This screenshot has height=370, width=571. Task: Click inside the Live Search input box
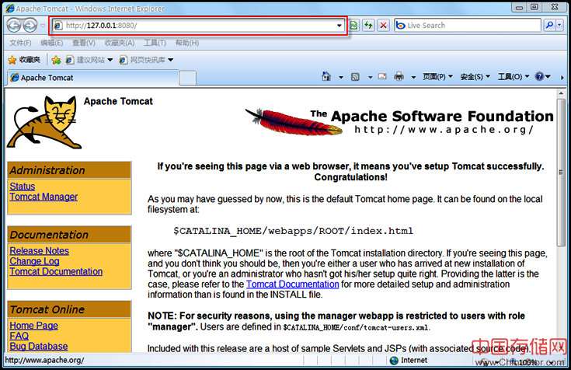[470, 26]
